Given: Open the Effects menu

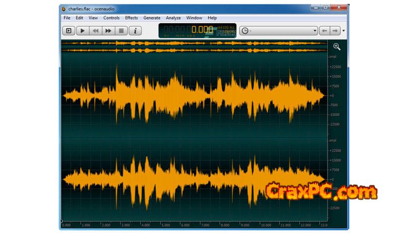Looking at the screenshot, I should click(131, 18).
